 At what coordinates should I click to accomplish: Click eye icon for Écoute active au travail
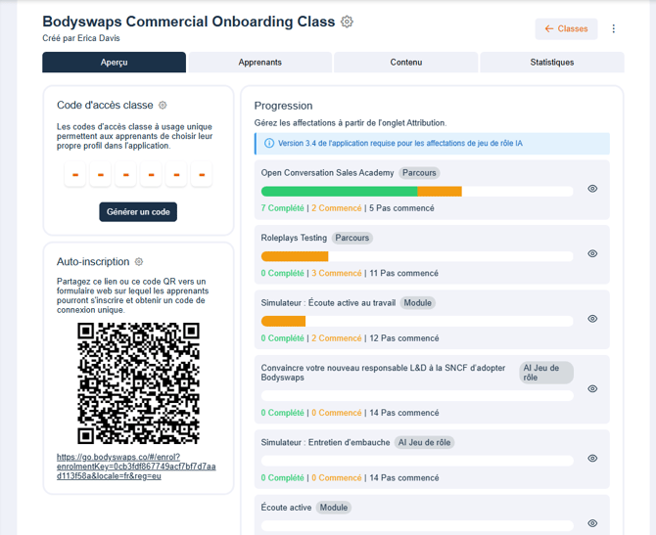click(592, 319)
